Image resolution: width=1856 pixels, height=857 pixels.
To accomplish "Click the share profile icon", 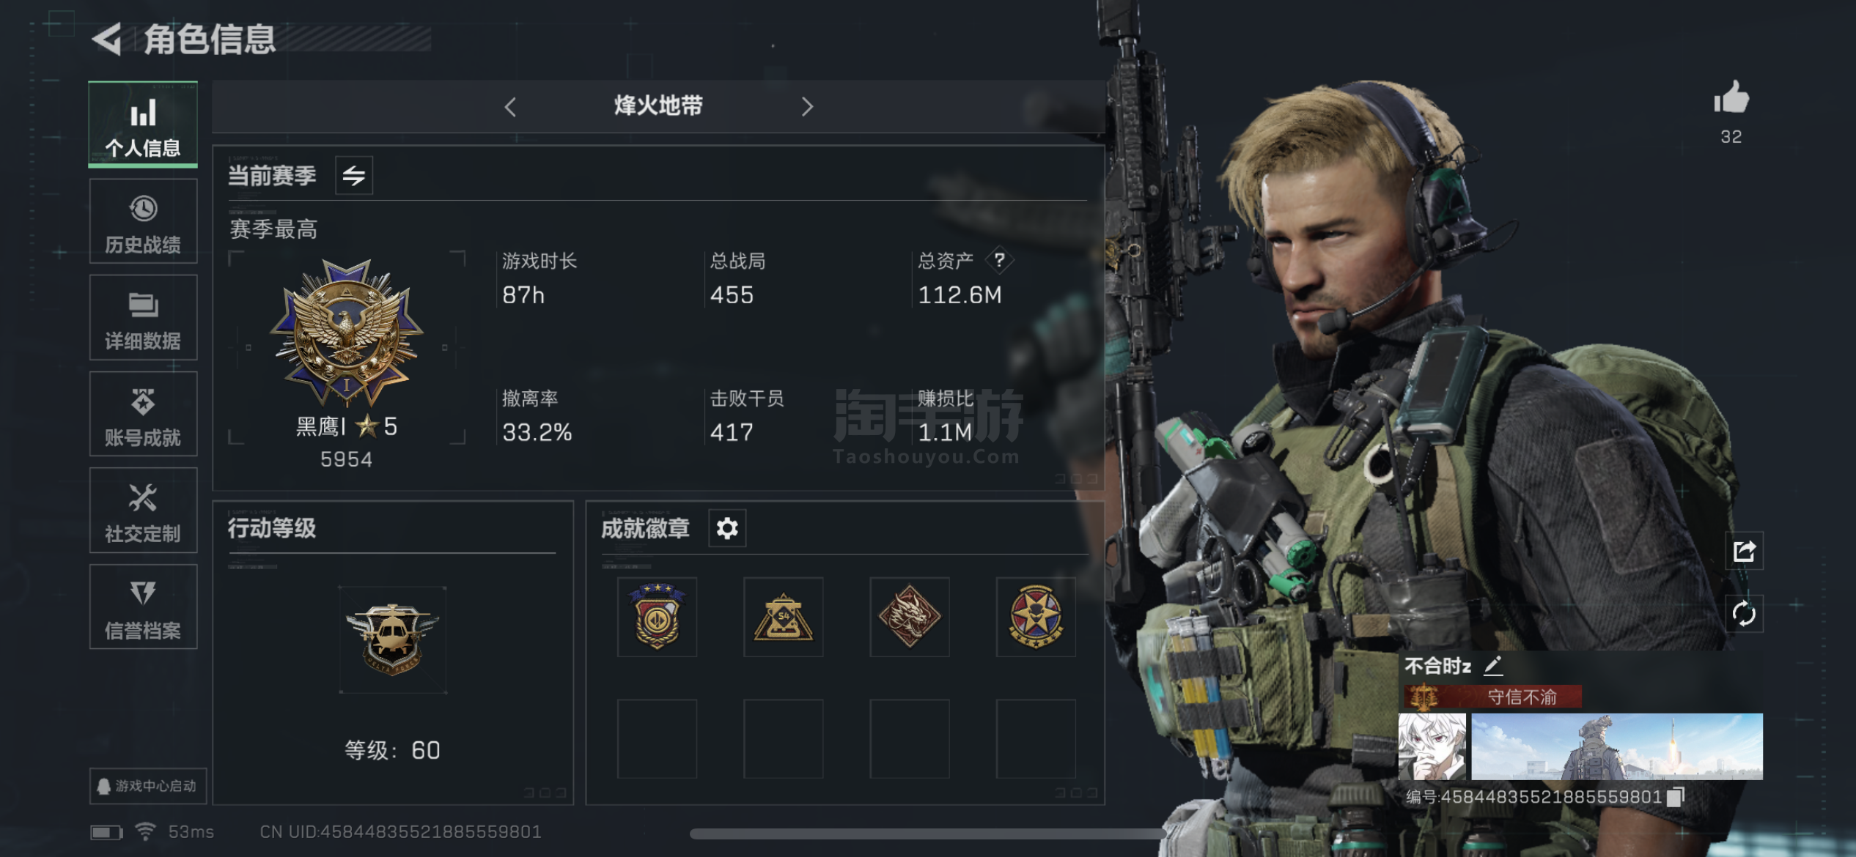I will 1744,551.
